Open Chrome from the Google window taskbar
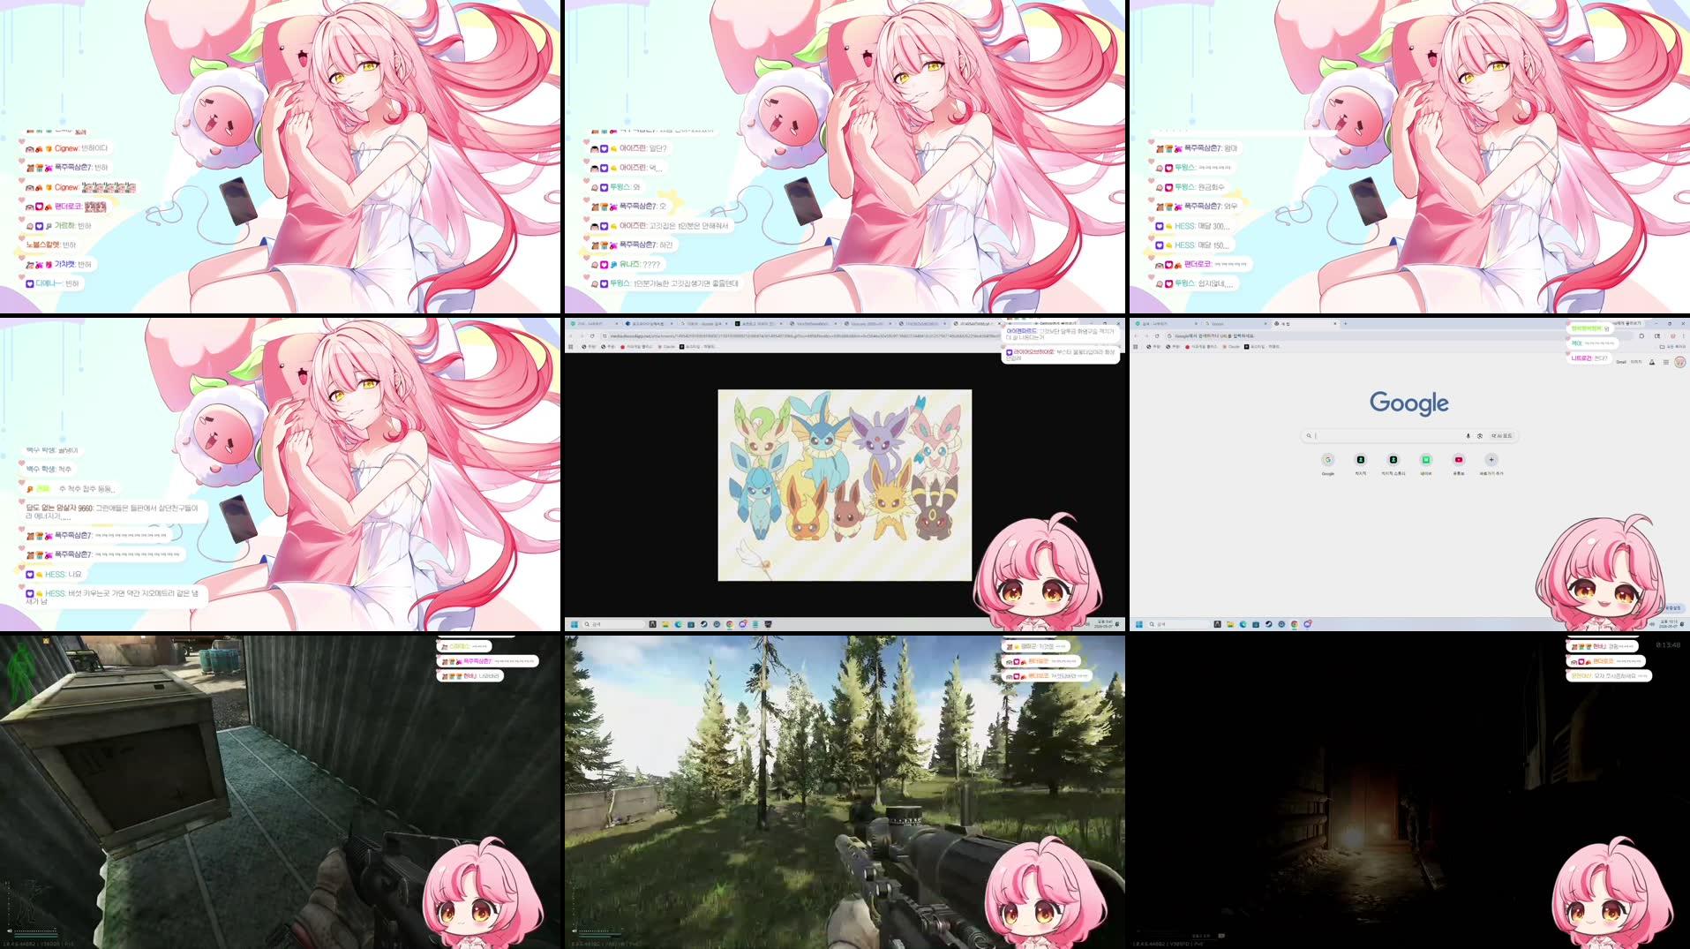This screenshot has width=1690, height=949. (1295, 624)
